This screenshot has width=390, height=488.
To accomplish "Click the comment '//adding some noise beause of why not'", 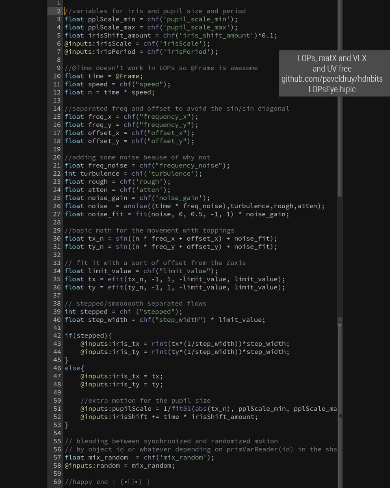I will pyautogui.click(x=137, y=157).
